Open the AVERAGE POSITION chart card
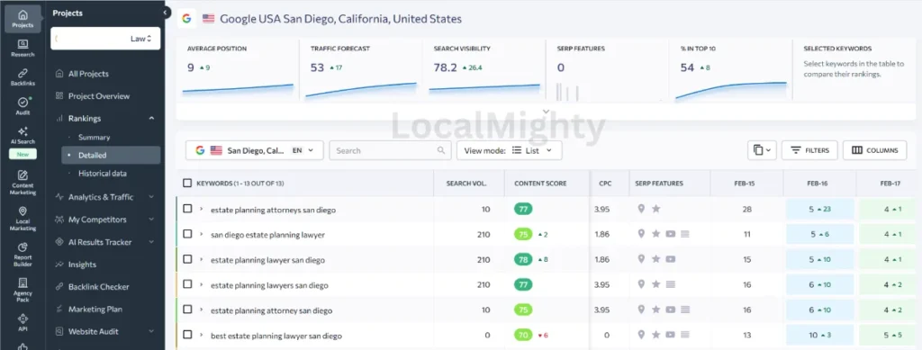 pos(238,70)
